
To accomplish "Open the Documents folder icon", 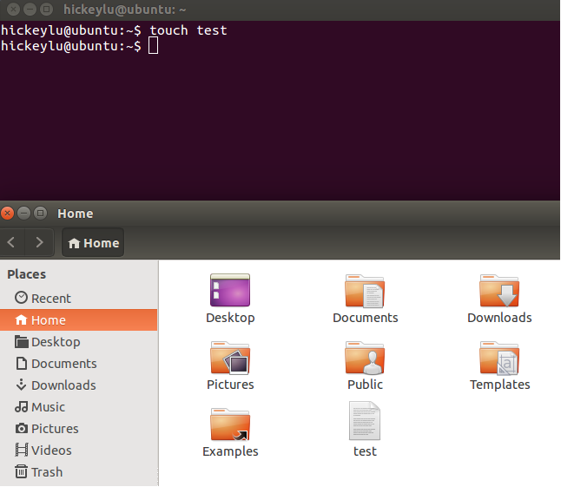I will click(365, 291).
